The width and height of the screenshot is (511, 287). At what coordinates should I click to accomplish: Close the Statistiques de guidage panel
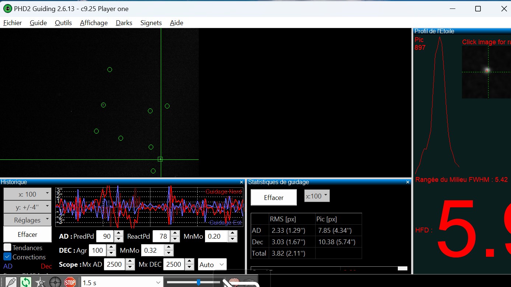pyautogui.click(x=408, y=182)
